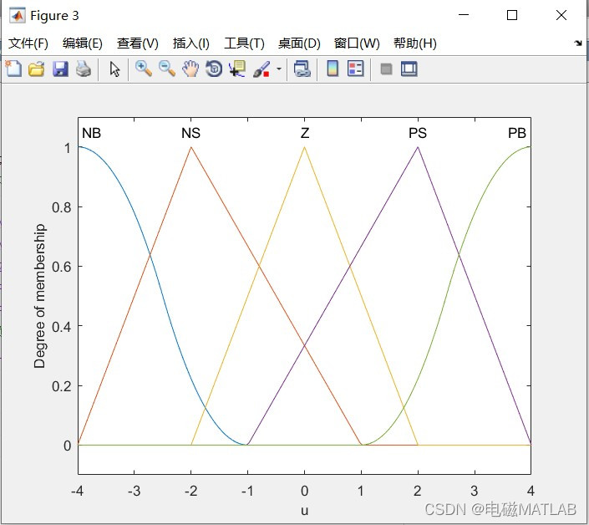Click the 0.4 y-axis tick label
The width and height of the screenshot is (589, 525).
coord(62,327)
